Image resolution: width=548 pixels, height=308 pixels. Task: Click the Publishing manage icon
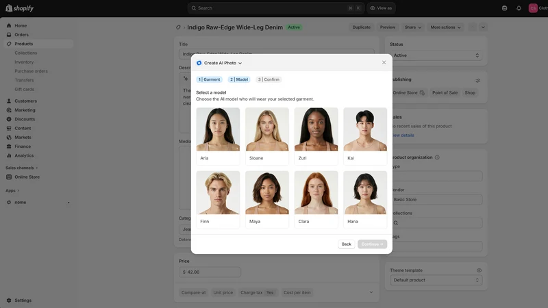pos(477,81)
